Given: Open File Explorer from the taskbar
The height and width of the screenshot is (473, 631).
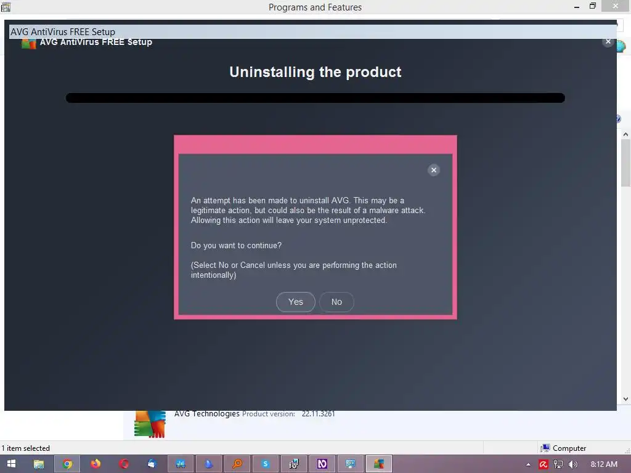Looking at the screenshot, I should pos(39,464).
